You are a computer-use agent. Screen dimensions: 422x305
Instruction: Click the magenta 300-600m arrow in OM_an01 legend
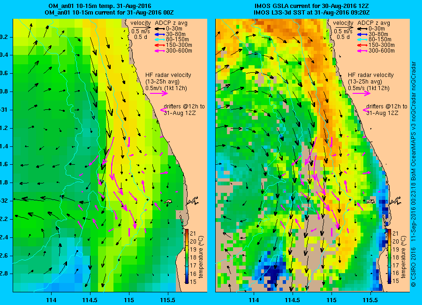[x=160, y=51]
